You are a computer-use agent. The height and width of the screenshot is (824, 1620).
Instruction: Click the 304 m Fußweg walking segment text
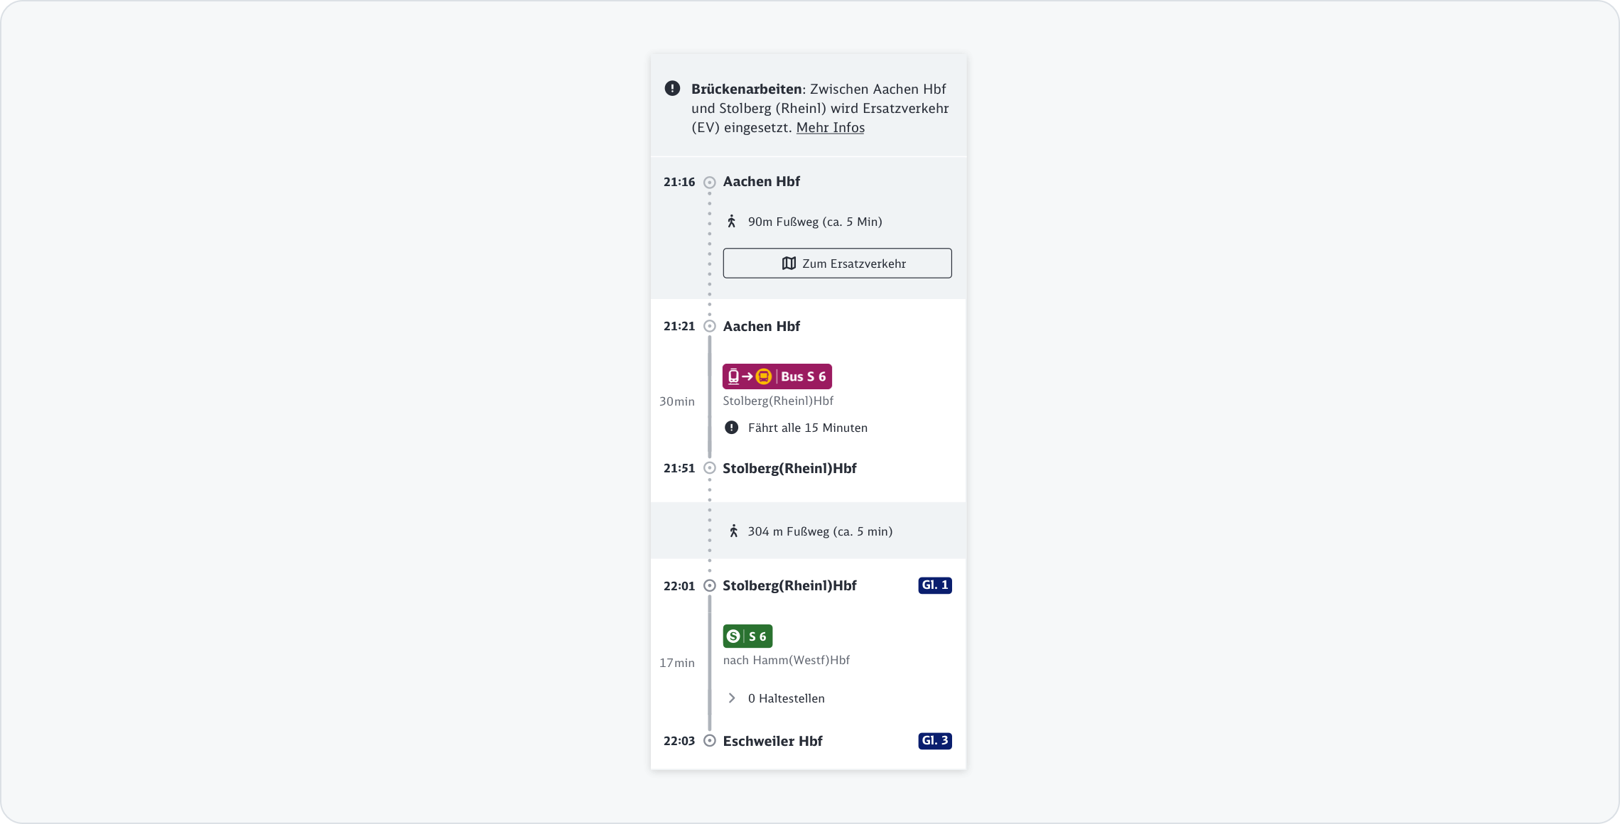click(x=820, y=531)
